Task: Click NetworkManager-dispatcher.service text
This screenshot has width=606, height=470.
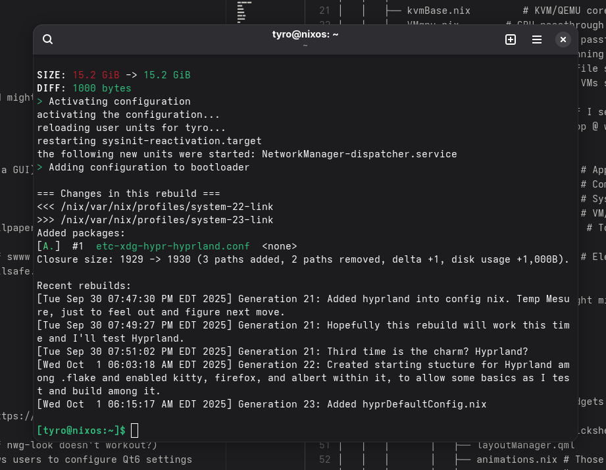Action: click(359, 154)
